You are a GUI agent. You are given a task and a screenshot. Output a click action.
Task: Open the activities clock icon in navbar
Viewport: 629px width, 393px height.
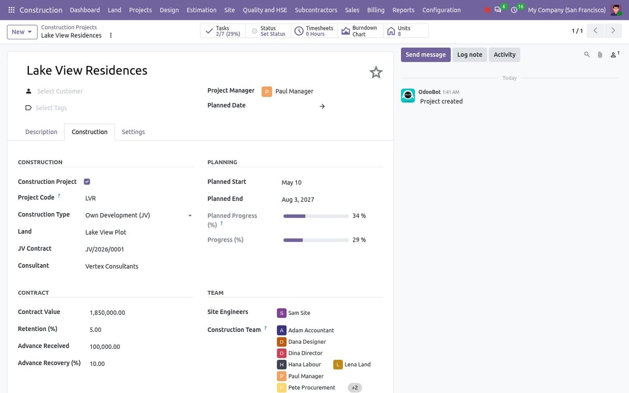coord(514,10)
